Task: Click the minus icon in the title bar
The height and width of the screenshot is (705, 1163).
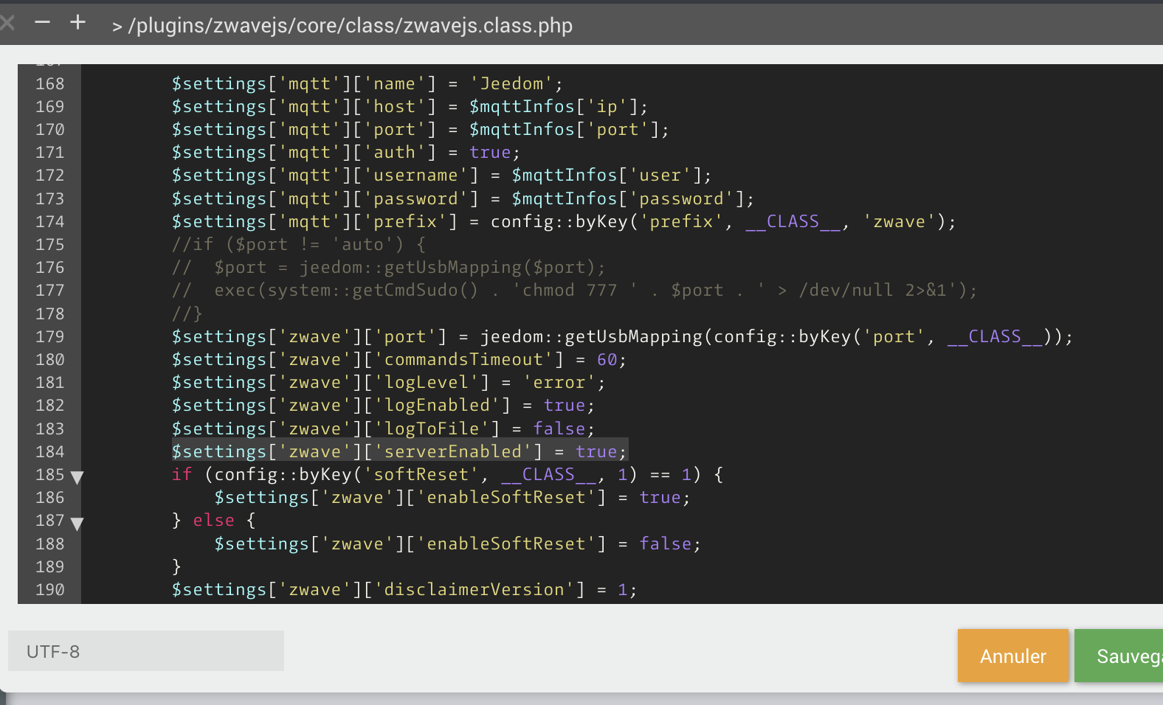Action: 42,23
